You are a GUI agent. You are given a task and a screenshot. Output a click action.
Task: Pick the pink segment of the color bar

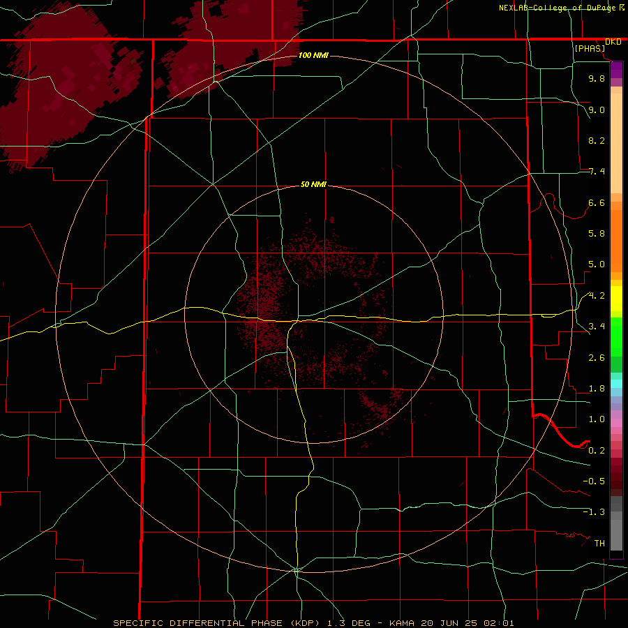(616, 423)
